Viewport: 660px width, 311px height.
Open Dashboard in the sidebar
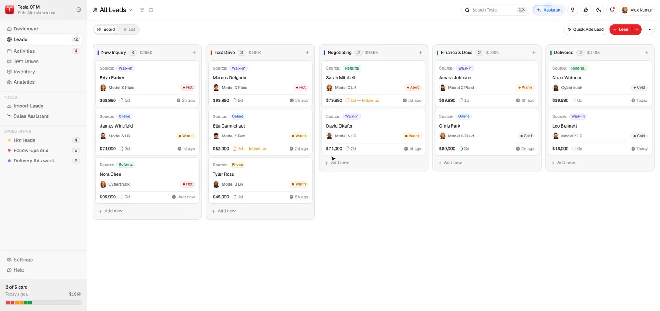click(x=43, y=29)
